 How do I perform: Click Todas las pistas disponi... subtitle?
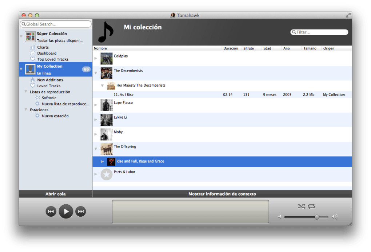60,41
